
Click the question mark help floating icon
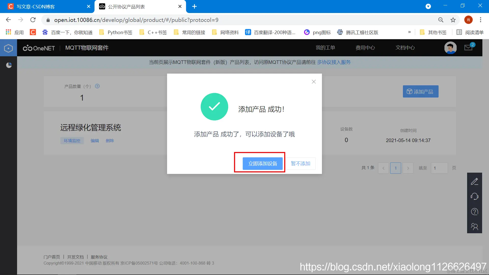(474, 212)
